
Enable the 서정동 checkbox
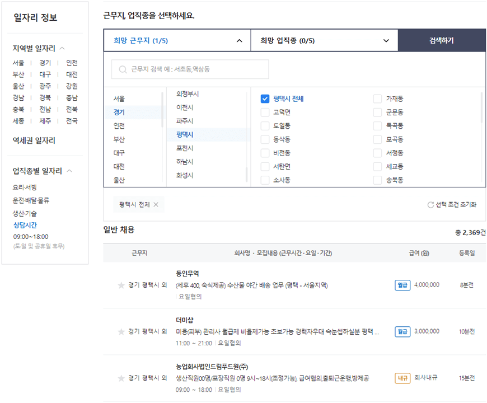click(x=379, y=152)
